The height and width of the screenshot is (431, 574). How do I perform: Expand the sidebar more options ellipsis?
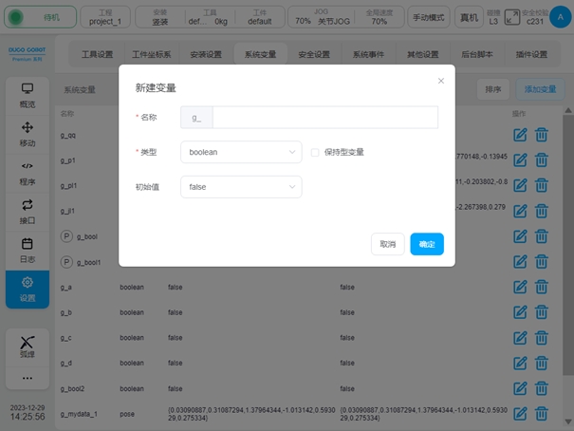(28, 378)
